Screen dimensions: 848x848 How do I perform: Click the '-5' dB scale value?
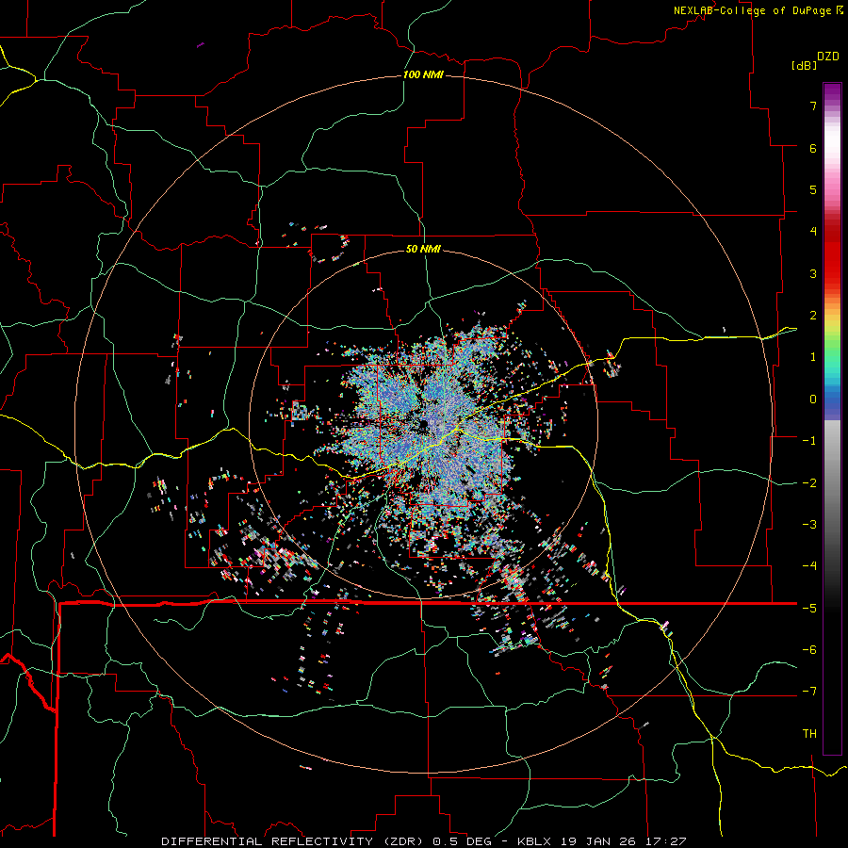(x=809, y=609)
